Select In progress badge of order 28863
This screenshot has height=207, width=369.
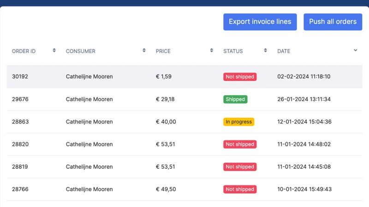tap(238, 122)
